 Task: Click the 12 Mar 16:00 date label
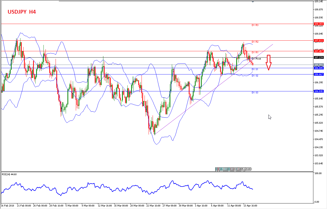[105, 205]
